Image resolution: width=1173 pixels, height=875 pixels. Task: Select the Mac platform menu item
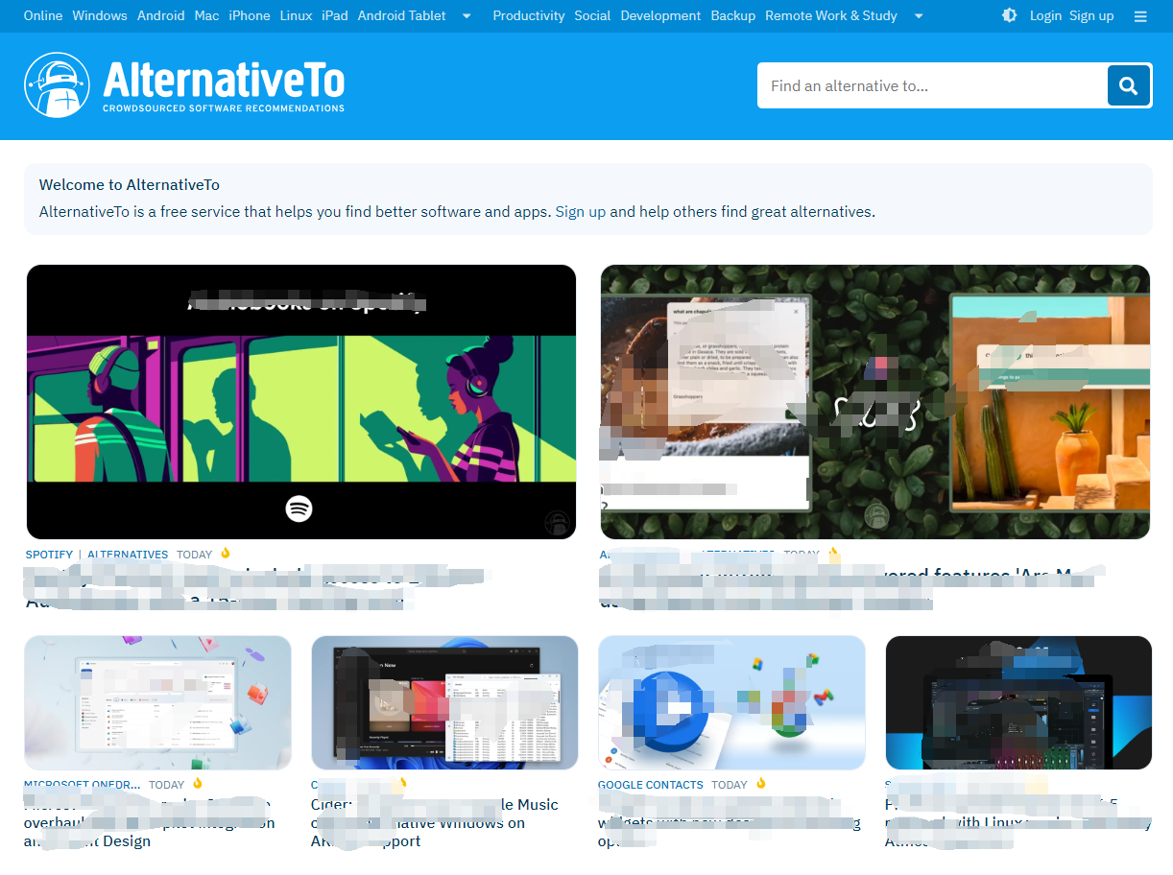206,15
